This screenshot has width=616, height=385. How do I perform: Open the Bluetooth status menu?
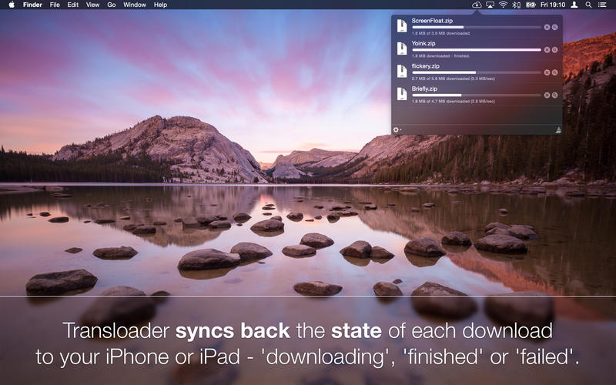click(517, 5)
